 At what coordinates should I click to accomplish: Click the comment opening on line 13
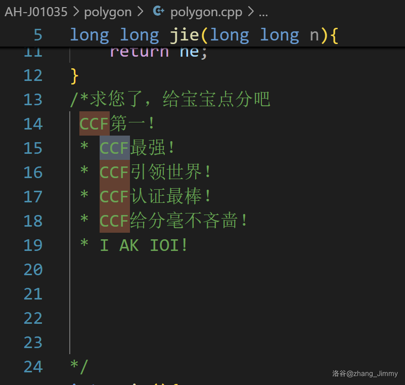(x=79, y=100)
